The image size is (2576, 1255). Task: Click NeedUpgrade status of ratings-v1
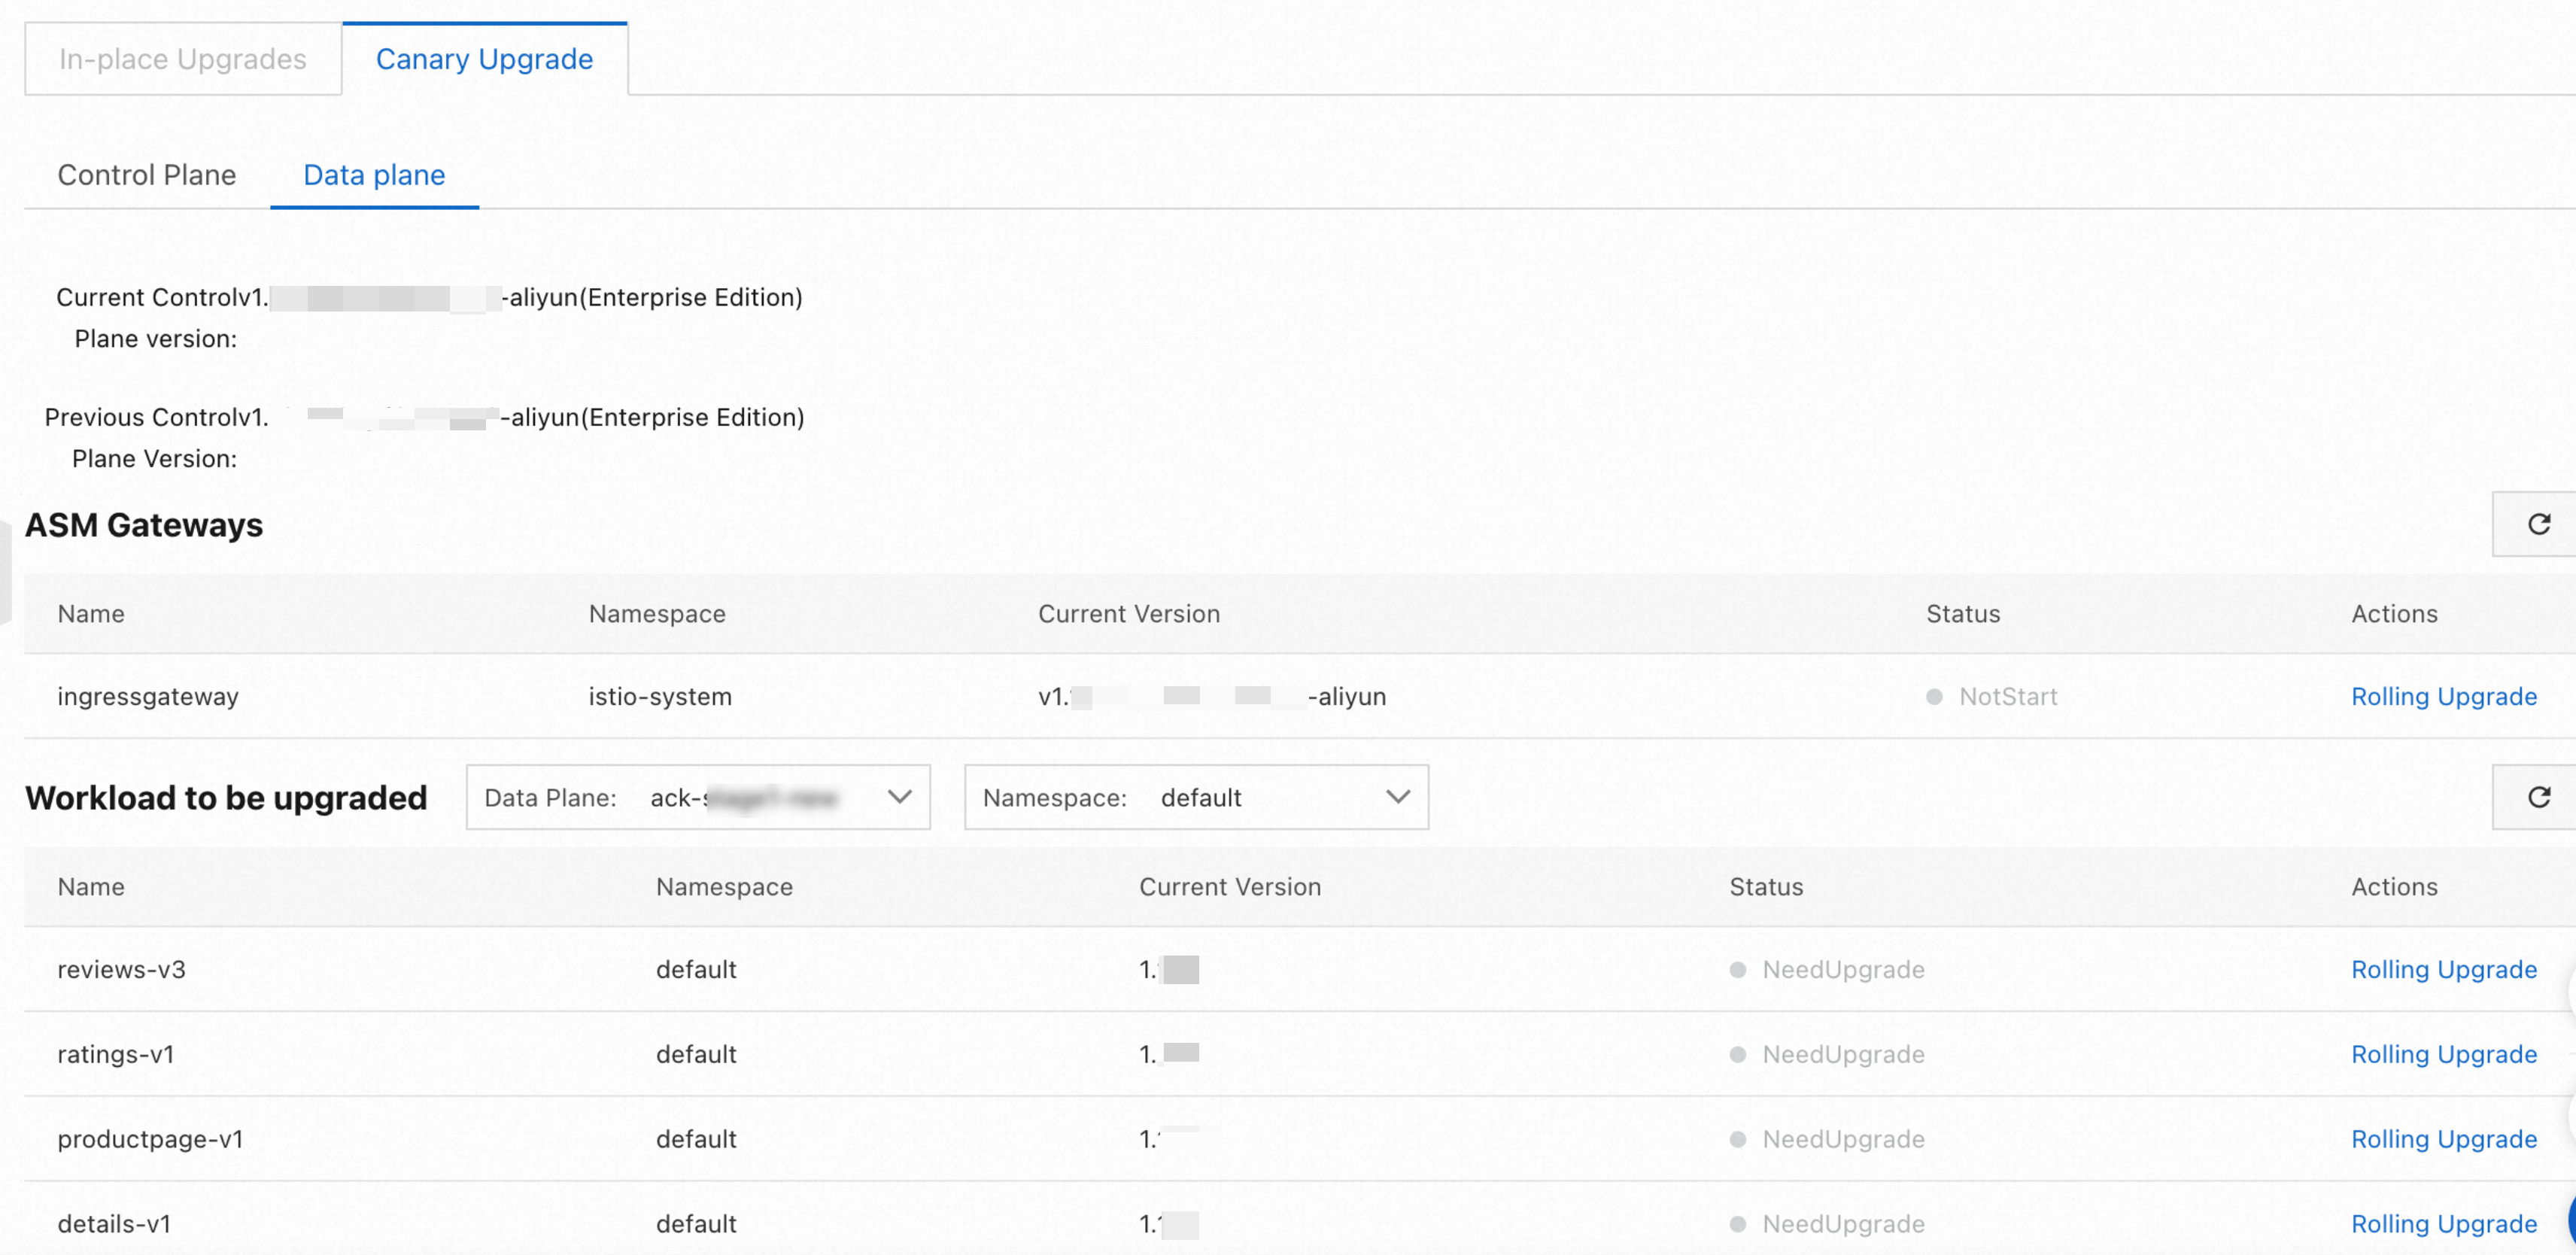[x=1842, y=1054]
